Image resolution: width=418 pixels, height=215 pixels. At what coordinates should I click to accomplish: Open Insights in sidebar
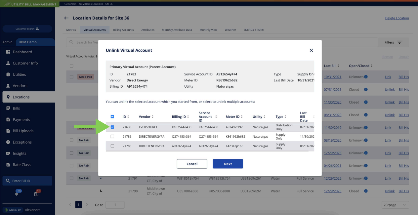click(27, 153)
